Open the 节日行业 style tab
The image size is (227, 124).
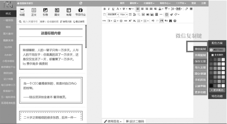click(81, 12)
